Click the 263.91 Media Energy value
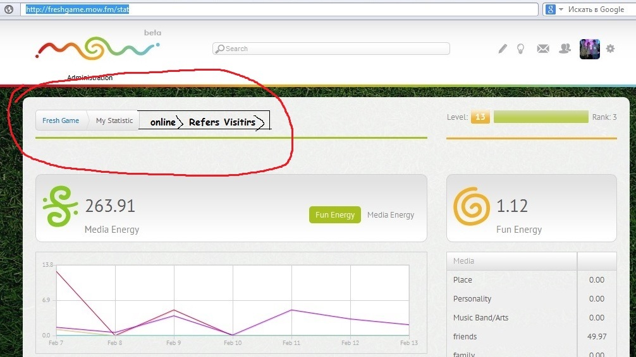 110,206
